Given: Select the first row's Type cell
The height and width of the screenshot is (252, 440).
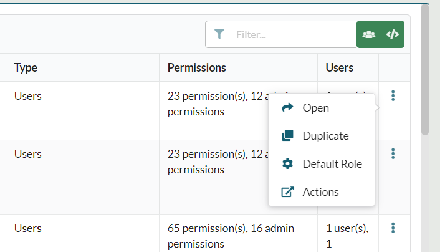Looking at the screenshot, I should (28, 97).
